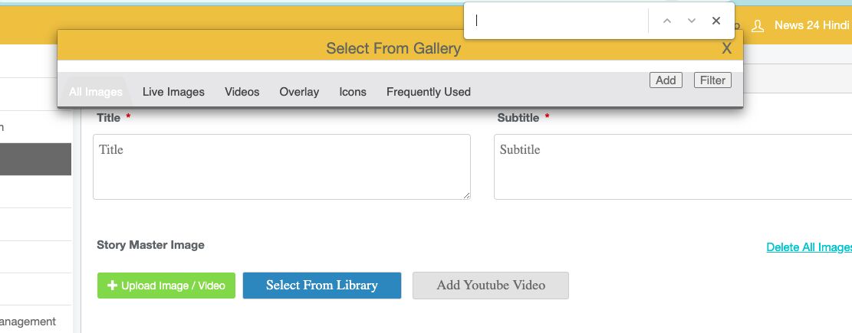Close the browser find bar
This screenshot has height=333, width=852.
[x=716, y=21]
